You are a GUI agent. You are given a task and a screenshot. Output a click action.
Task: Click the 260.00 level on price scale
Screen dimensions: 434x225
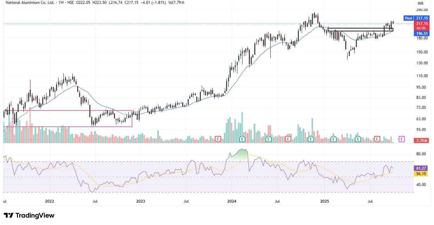click(x=422, y=10)
